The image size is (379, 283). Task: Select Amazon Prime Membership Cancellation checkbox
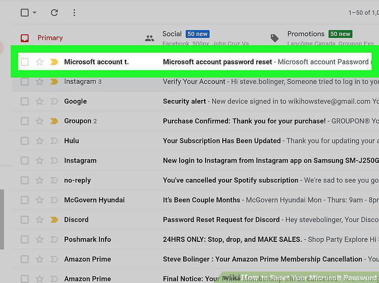24,260
